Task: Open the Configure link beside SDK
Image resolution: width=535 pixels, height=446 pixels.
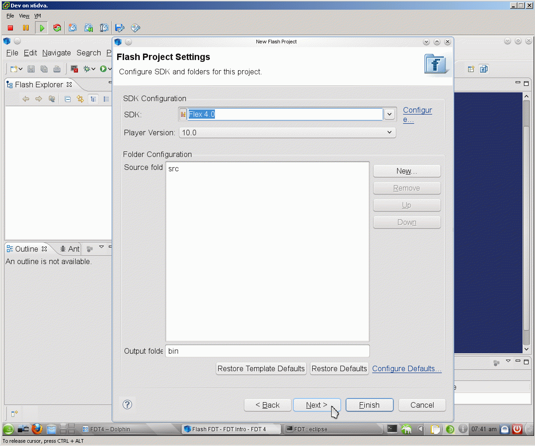Action: 417,115
